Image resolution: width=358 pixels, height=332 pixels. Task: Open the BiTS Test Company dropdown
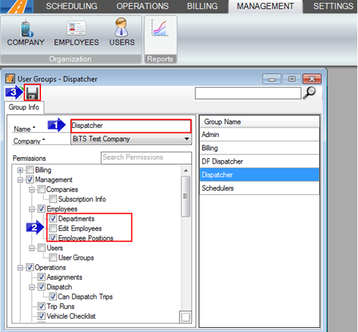[131, 139]
